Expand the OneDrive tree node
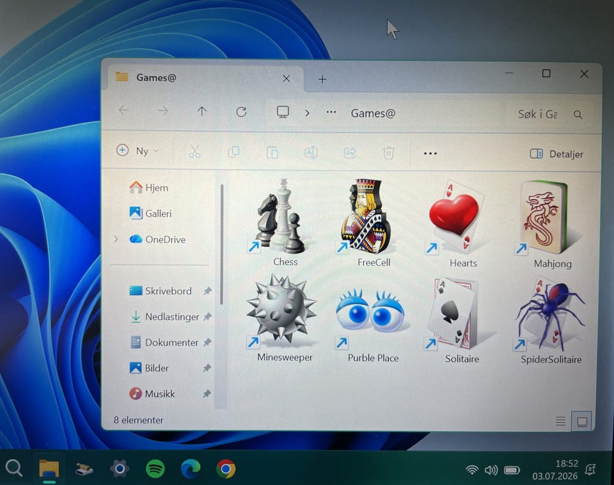Screen dimensions: 614x485 (x=116, y=239)
